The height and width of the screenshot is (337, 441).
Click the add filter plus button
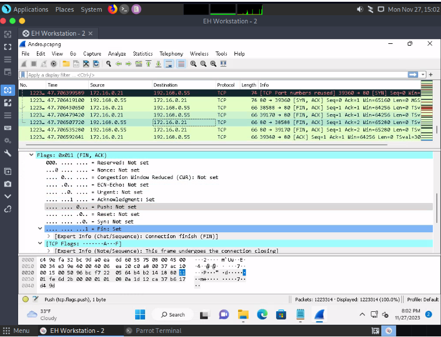(431, 75)
